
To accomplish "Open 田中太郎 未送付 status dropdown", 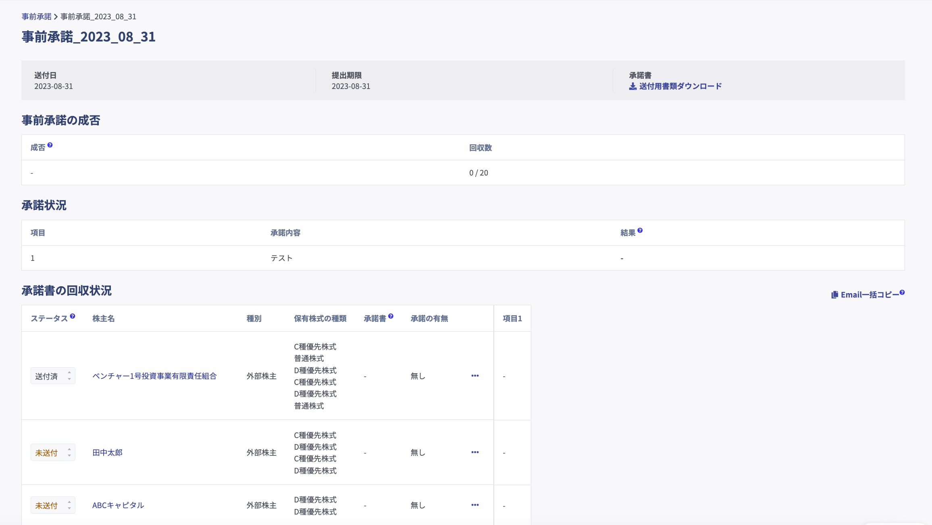I will 53,453.
